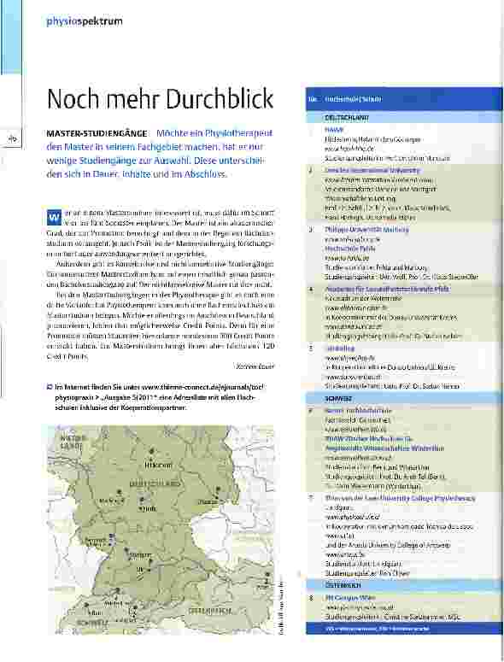Click the dark blue footer row of the table
Screen dimensions: 504x662
[x=404, y=629]
